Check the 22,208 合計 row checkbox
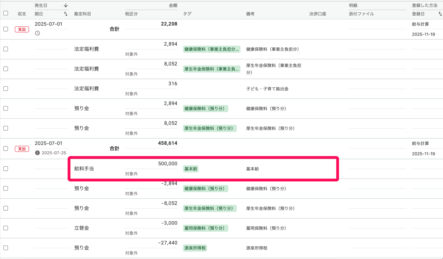Screen dimensions: 443x259 [x=6, y=29]
